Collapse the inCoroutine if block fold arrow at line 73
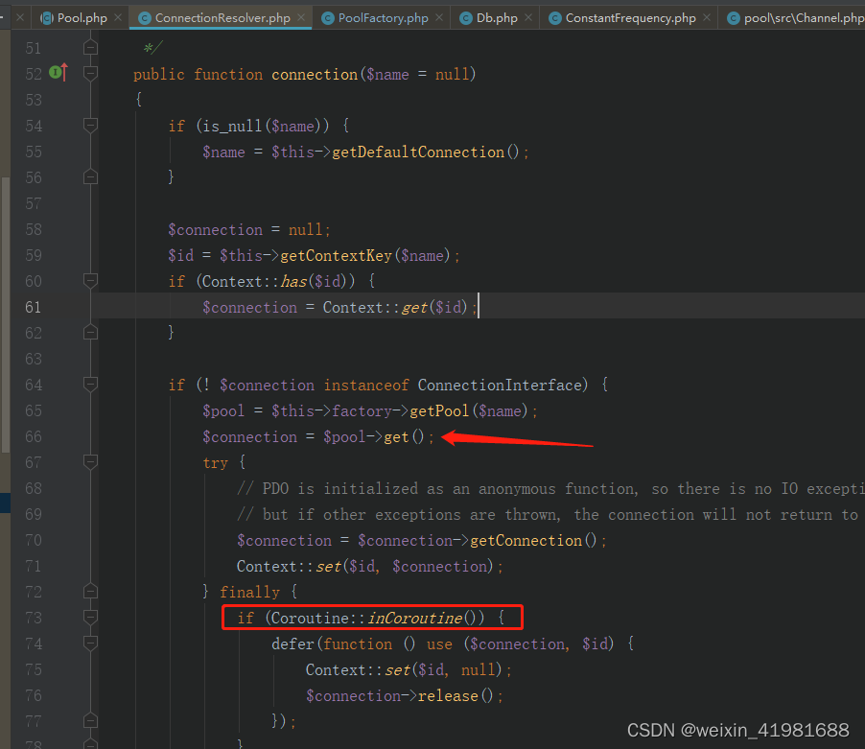The height and width of the screenshot is (749, 865). [x=89, y=617]
